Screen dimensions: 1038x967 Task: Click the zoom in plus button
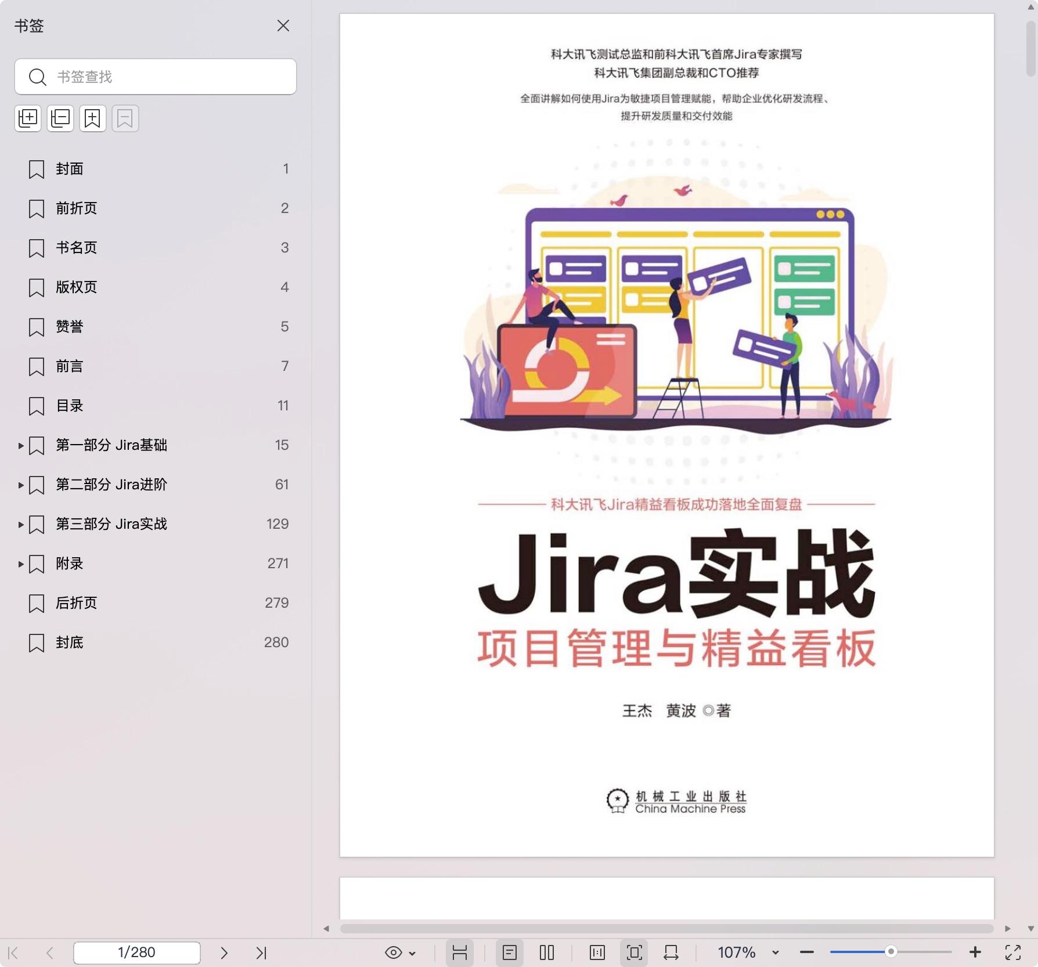[x=975, y=952]
